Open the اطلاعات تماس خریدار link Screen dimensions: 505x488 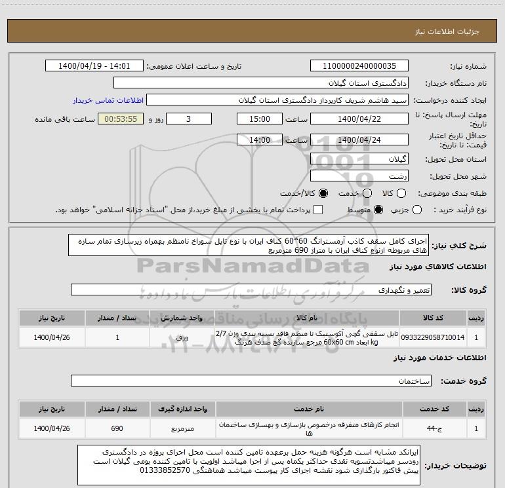click(x=108, y=100)
